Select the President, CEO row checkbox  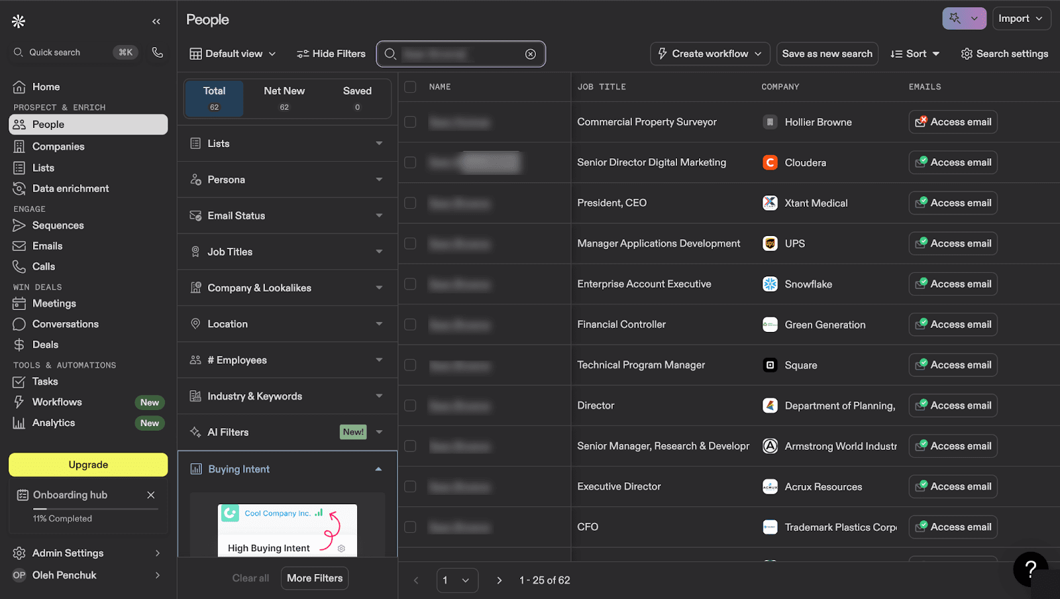[x=410, y=203]
